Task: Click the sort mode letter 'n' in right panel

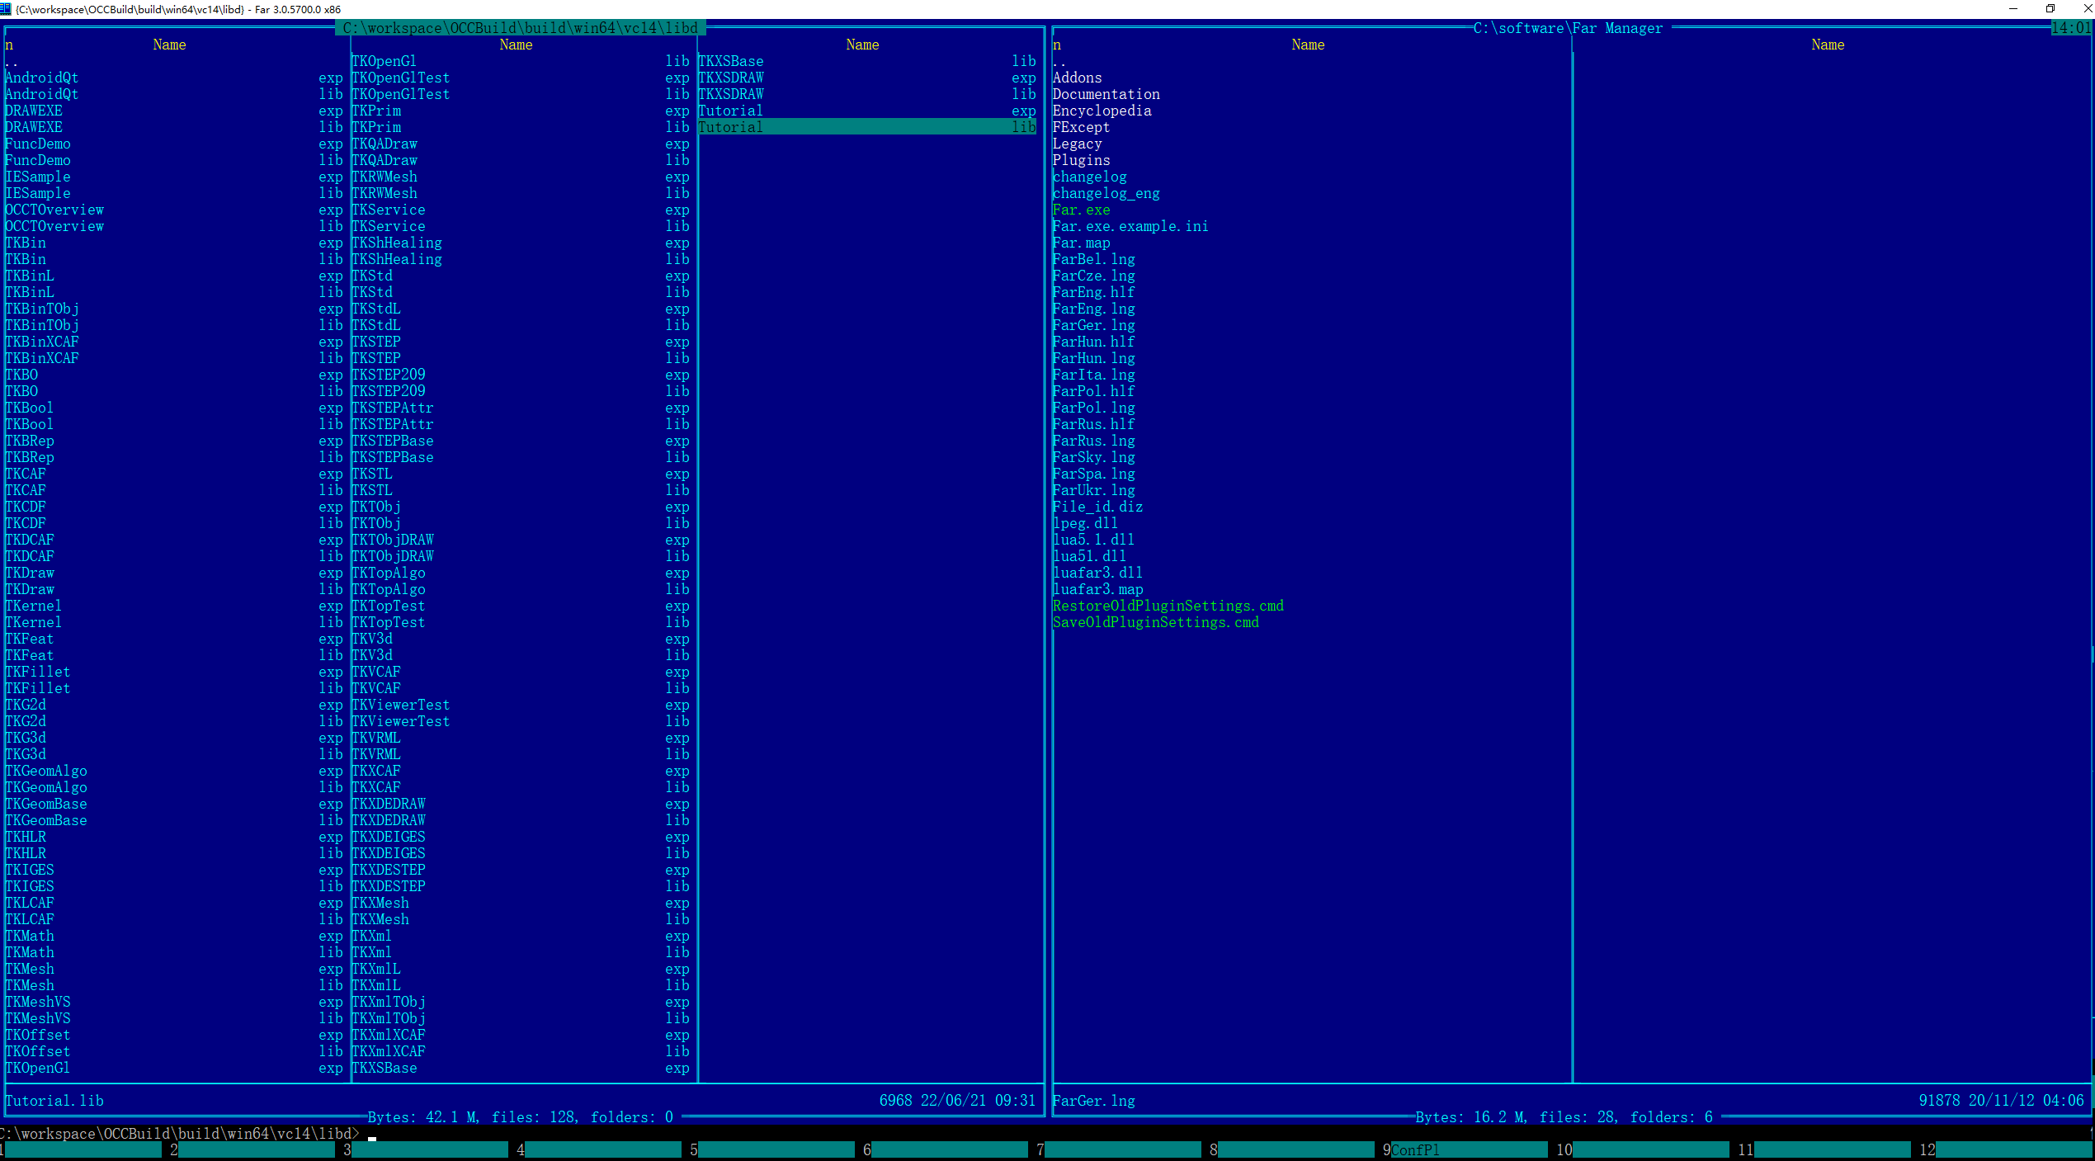Action: click(x=1057, y=45)
